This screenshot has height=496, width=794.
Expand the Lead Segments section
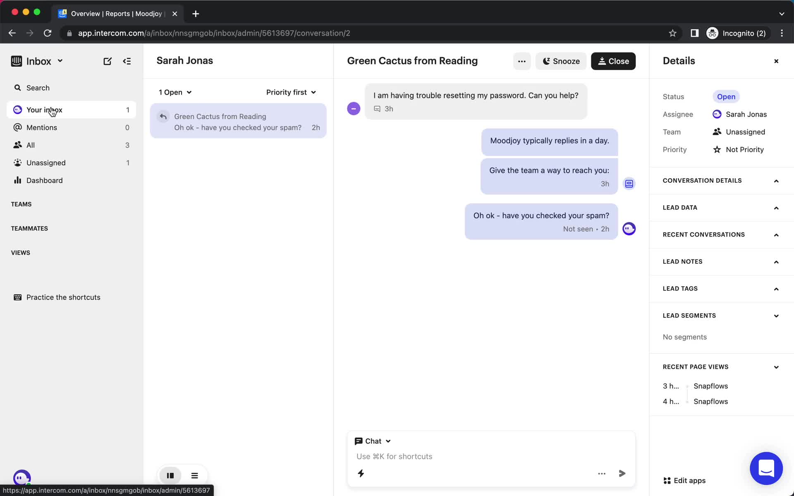776,315
